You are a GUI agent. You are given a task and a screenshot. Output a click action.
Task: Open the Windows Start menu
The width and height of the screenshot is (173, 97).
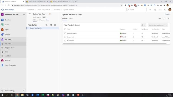[2, 95]
